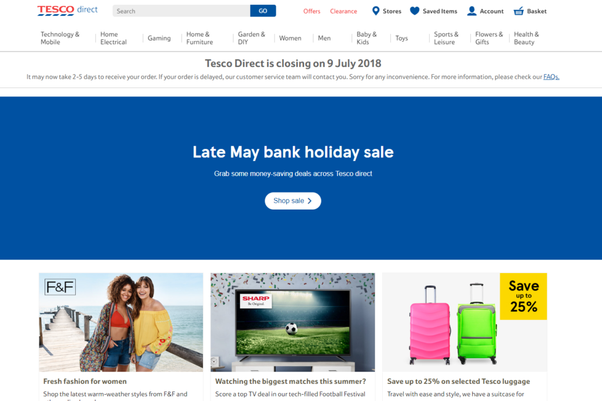Click the F&F logo on fashion image
This screenshot has height=401, width=602.
(x=61, y=287)
